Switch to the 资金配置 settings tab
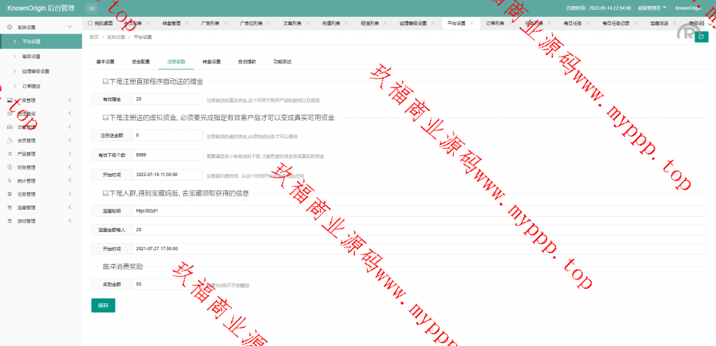This screenshot has height=346, width=716. pos(141,62)
